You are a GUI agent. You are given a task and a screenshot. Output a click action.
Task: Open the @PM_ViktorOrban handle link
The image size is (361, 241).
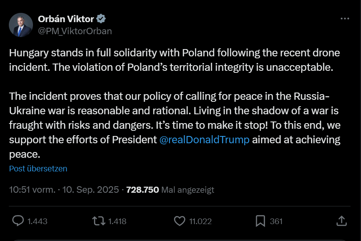75,31
